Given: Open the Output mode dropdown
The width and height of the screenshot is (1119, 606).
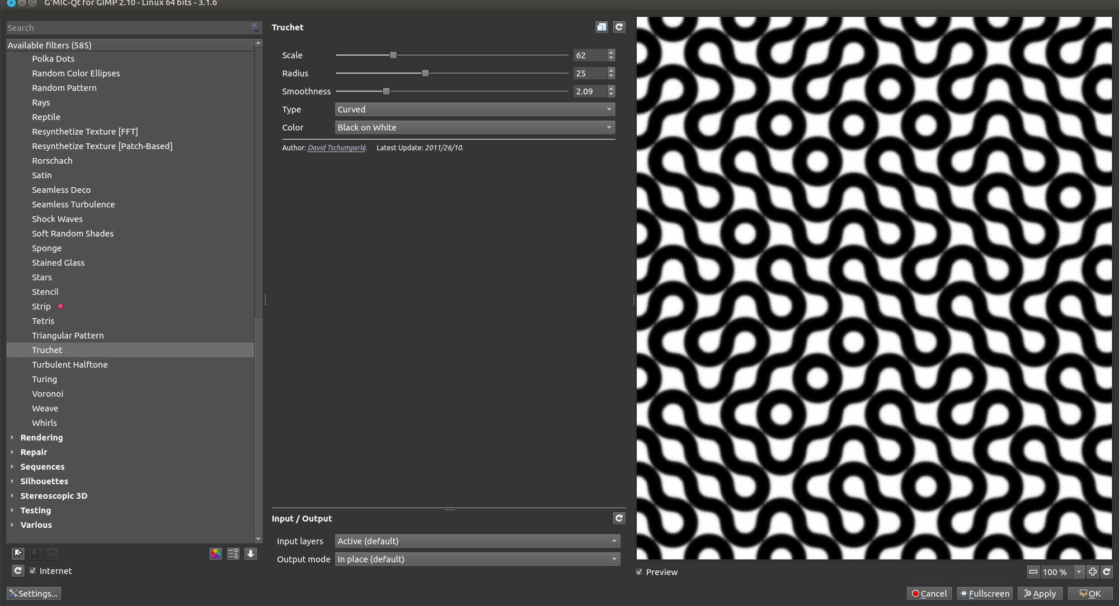Looking at the screenshot, I should (477, 559).
